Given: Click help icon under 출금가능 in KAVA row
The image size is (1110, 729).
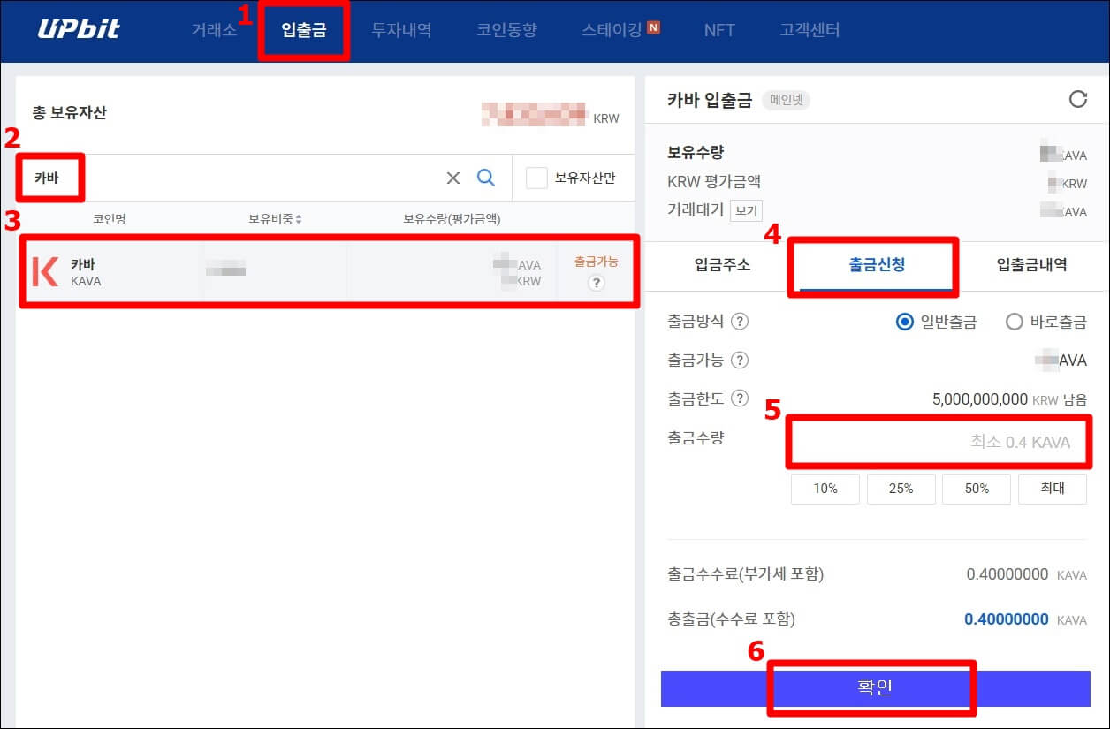Looking at the screenshot, I should point(597,283).
